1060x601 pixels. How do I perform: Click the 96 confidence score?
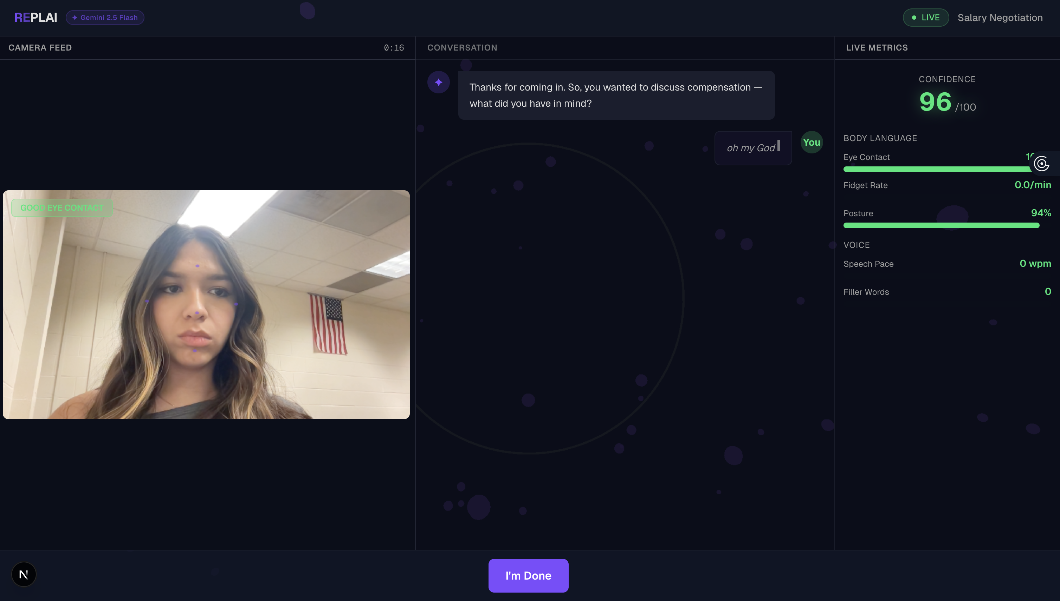coord(935,102)
